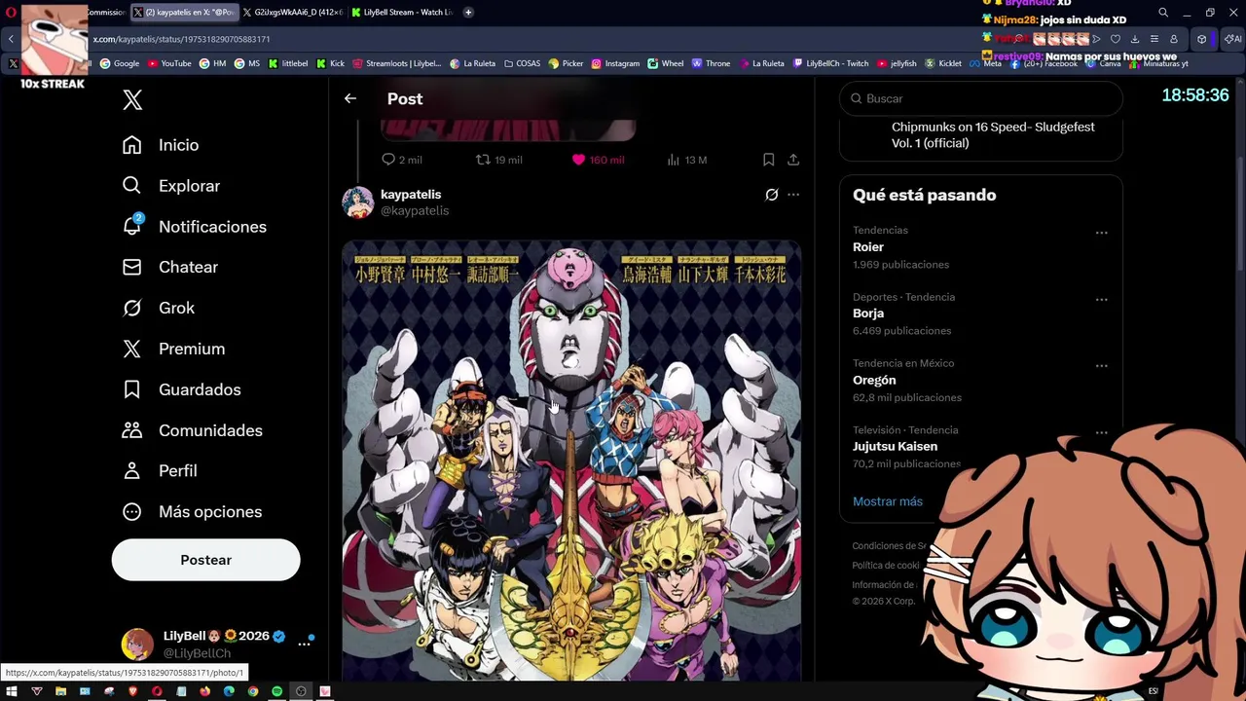
Task: Open Spotify from the taskbar
Action: (276, 691)
